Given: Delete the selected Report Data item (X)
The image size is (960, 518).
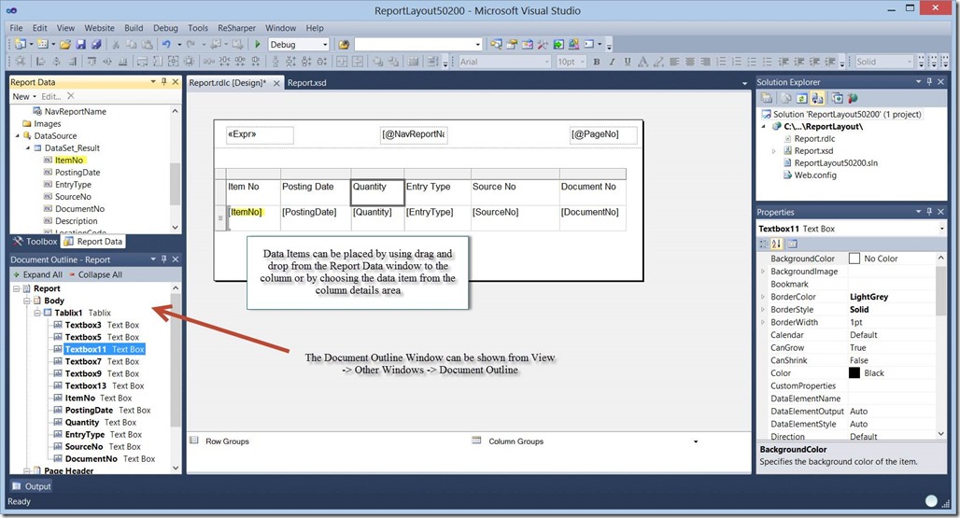Looking at the screenshot, I should [x=70, y=96].
